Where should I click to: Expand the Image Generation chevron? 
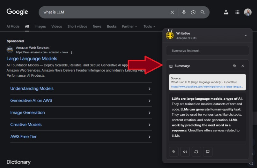click(149, 113)
